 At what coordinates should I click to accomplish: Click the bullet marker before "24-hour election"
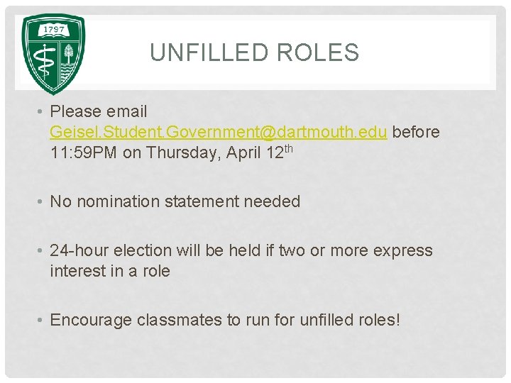point(42,250)
